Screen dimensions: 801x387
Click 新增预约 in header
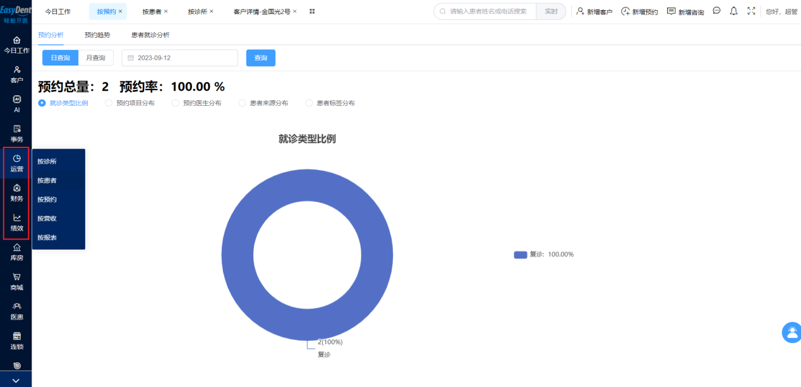(x=639, y=11)
